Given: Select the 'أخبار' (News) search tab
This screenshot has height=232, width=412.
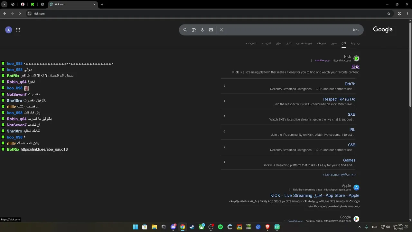Looking at the screenshot, I should pos(289,43).
